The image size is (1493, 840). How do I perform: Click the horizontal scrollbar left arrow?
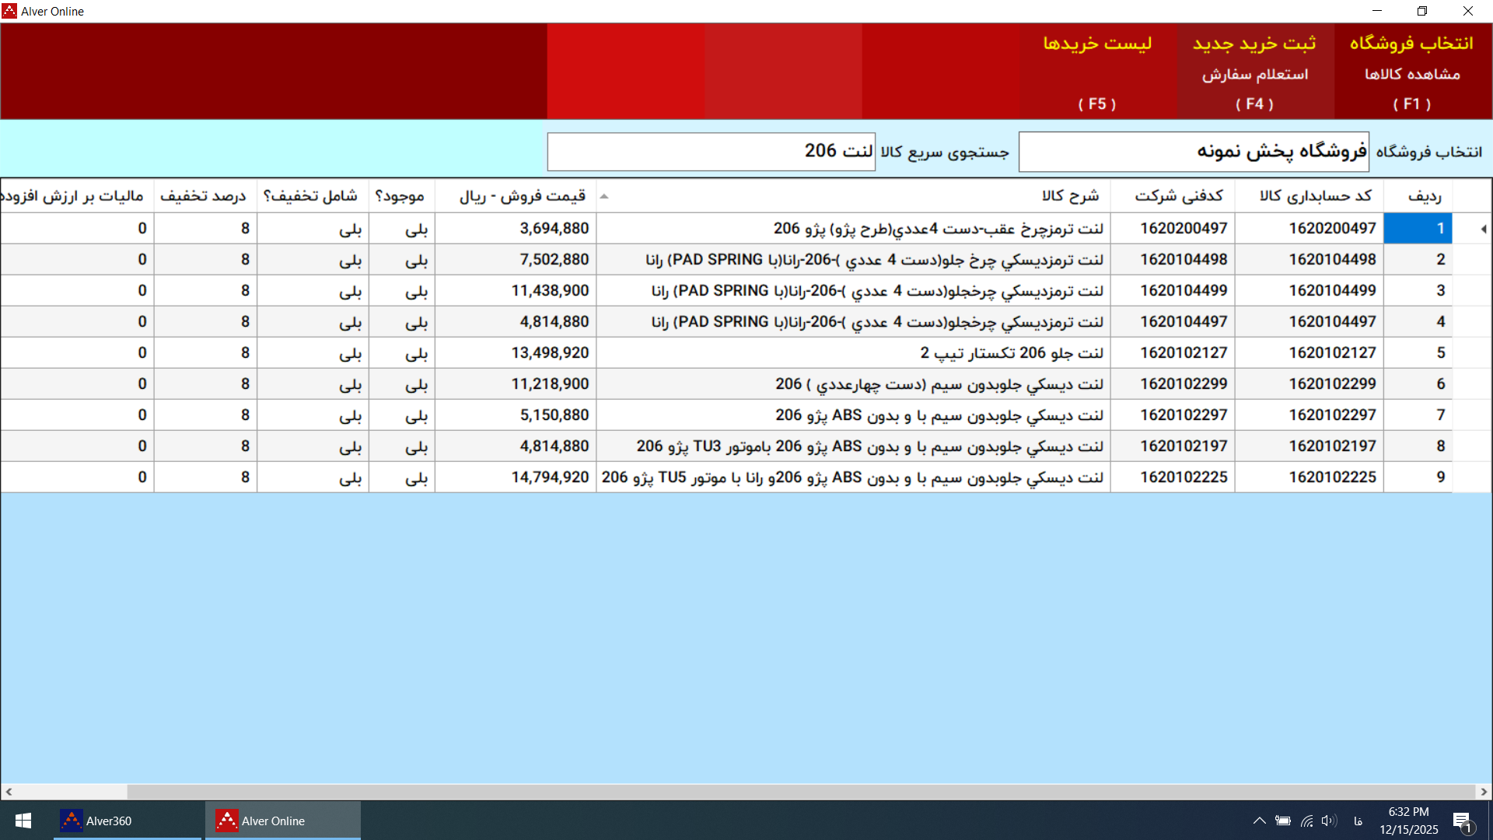click(x=9, y=792)
